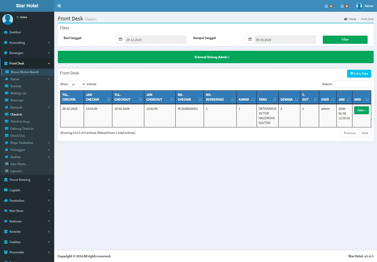Click the Entry Data button
Viewport: 377px width, 262px height.
(359, 74)
